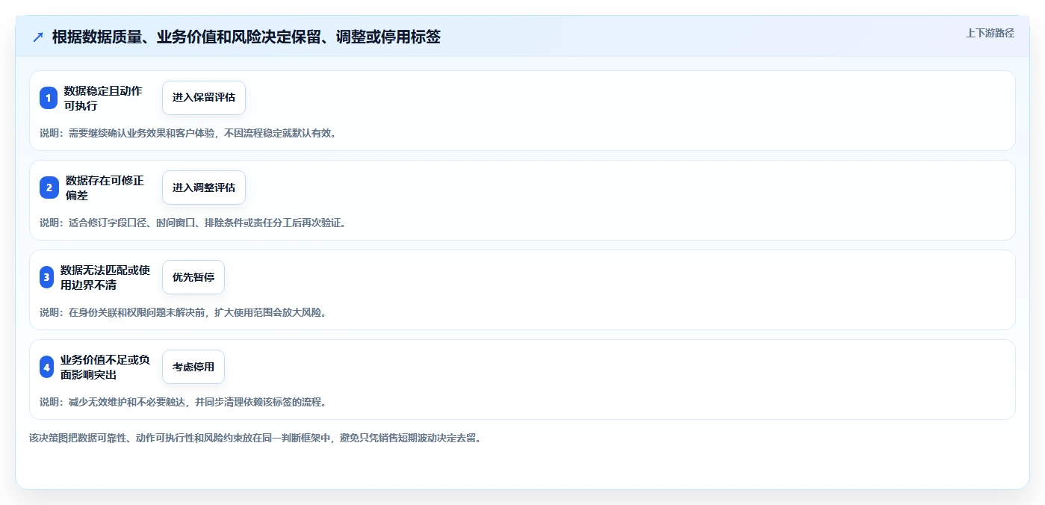Select the text 数据存在可修正偏差
This screenshot has height=505, width=1045.
pos(105,188)
